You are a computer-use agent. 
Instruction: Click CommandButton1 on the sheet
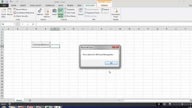(41, 45)
